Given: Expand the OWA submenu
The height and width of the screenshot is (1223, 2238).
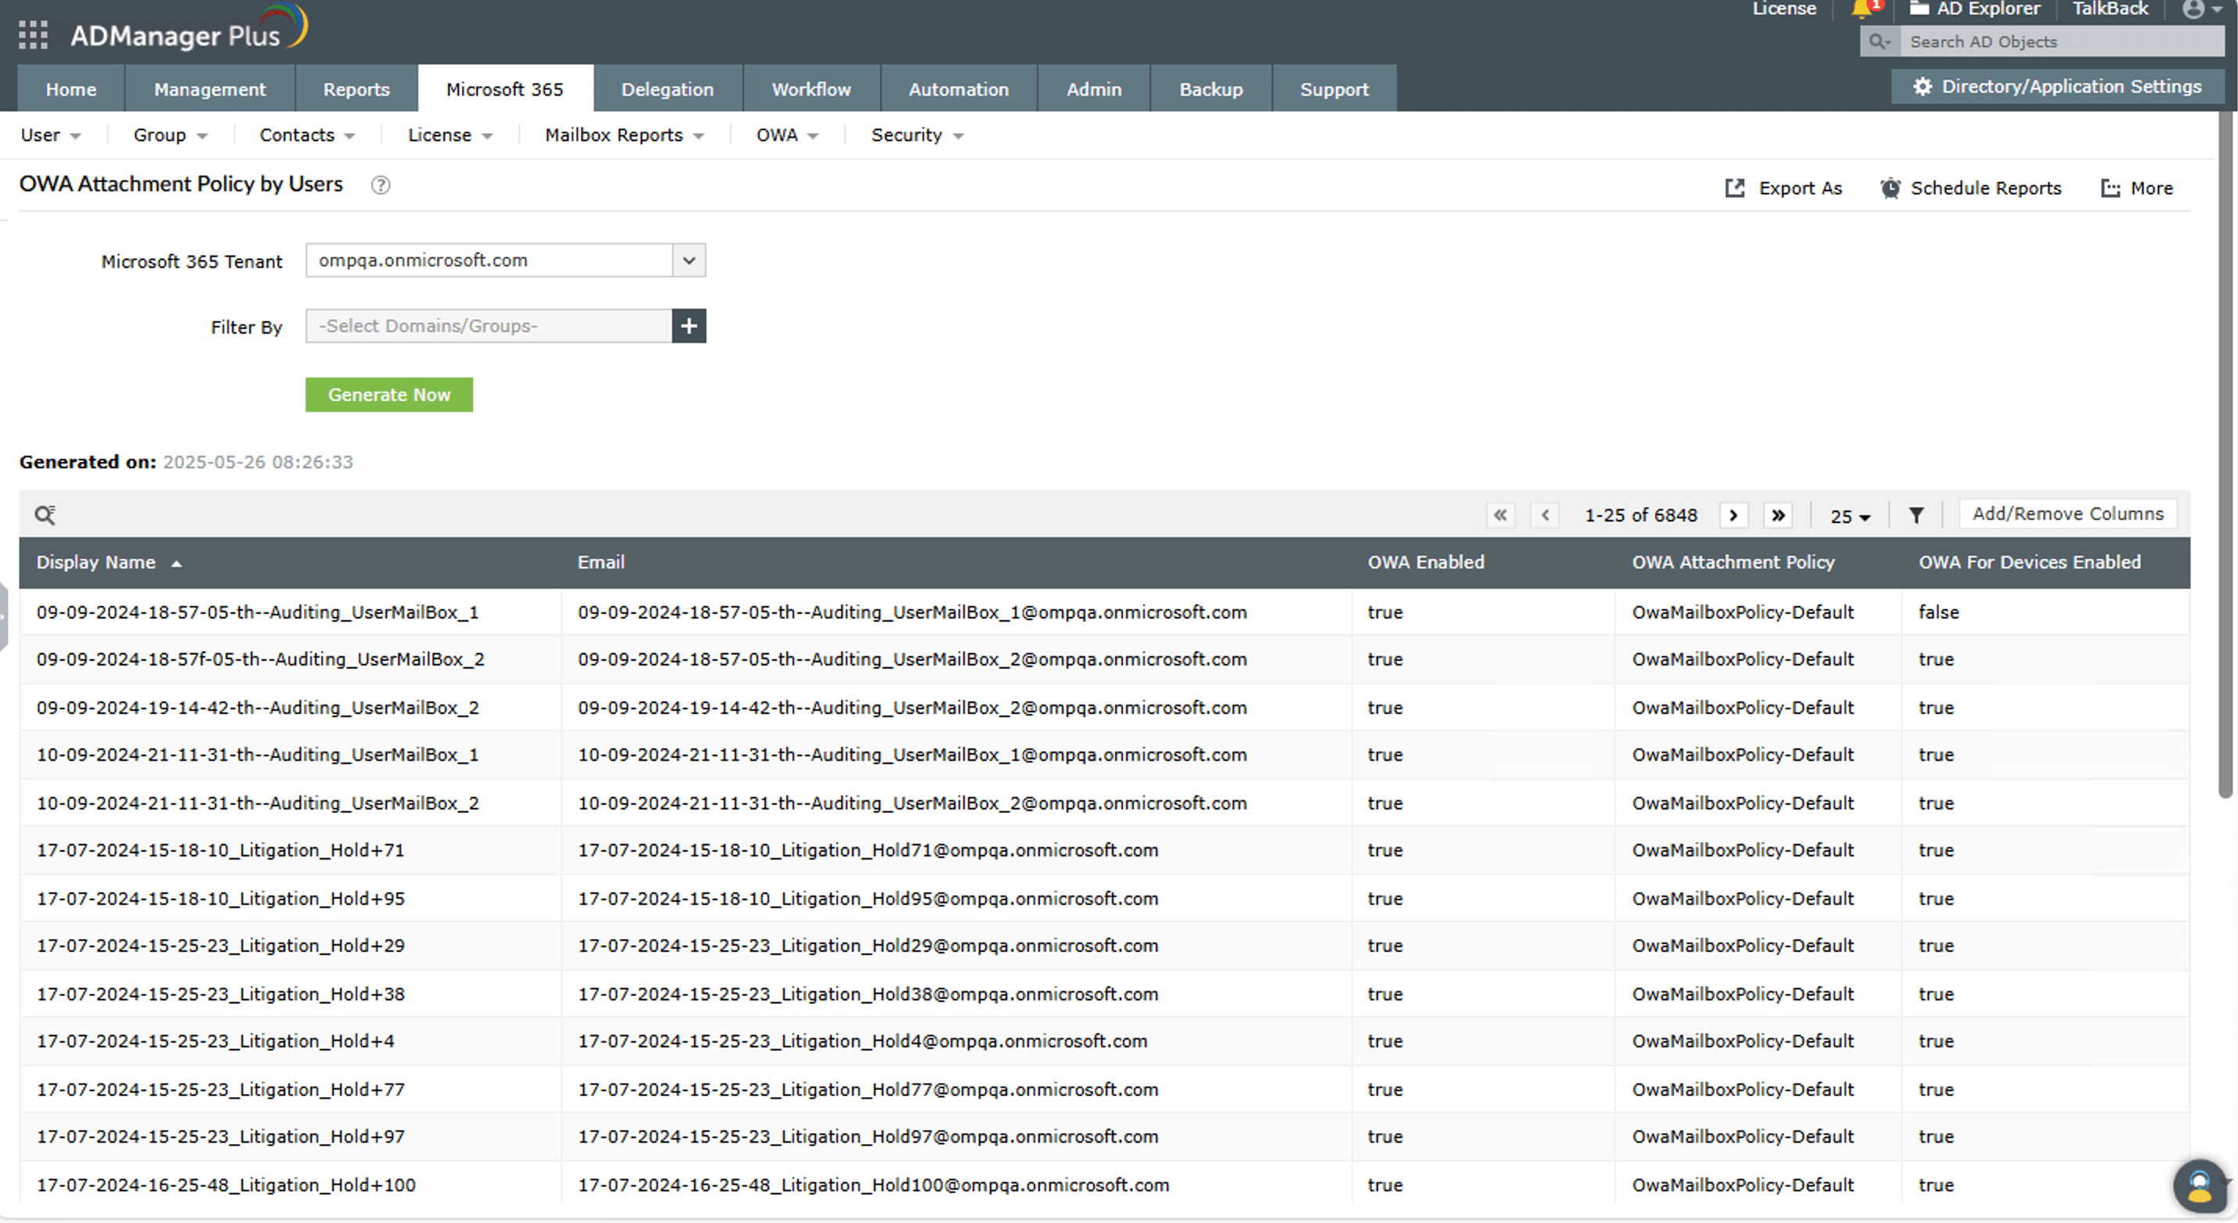Looking at the screenshot, I should (x=786, y=135).
